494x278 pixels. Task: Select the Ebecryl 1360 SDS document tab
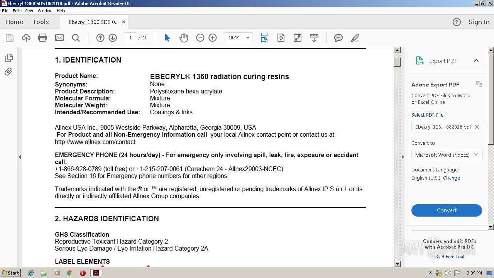click(94, 22)
